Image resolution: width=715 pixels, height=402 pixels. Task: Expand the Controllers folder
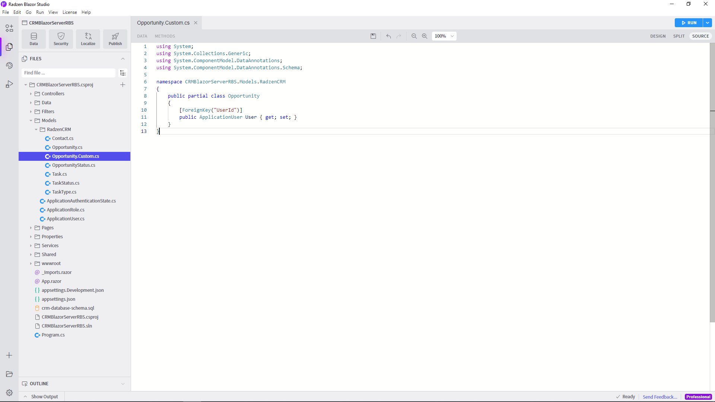pyautogui.click(x=31, y=94)
